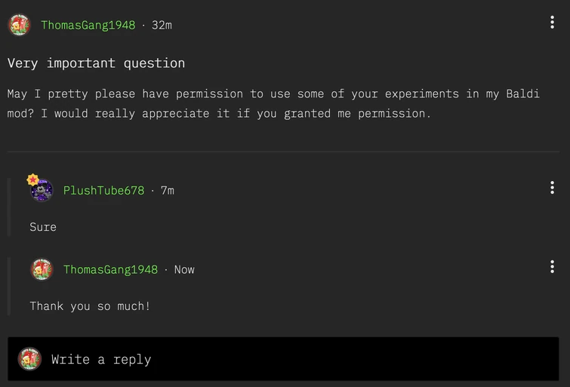
Task: Click the Now timestamp on the latest reply
Action: (184, 269)
